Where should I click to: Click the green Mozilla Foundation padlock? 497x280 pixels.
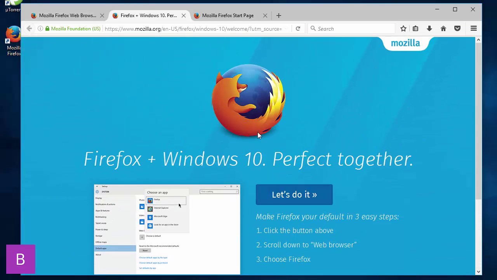coord(47,29)
